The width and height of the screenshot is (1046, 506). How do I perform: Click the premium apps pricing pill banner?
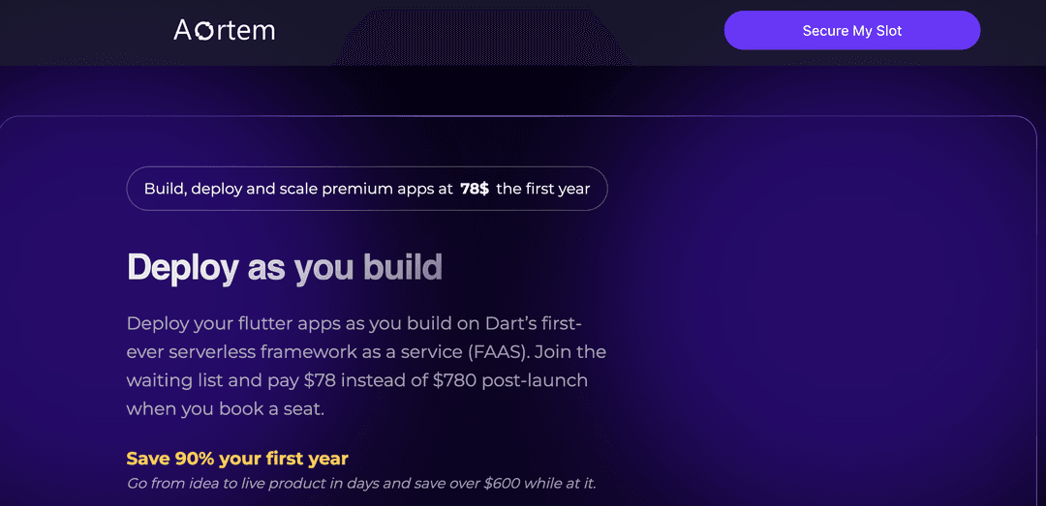tap(367, 189)
